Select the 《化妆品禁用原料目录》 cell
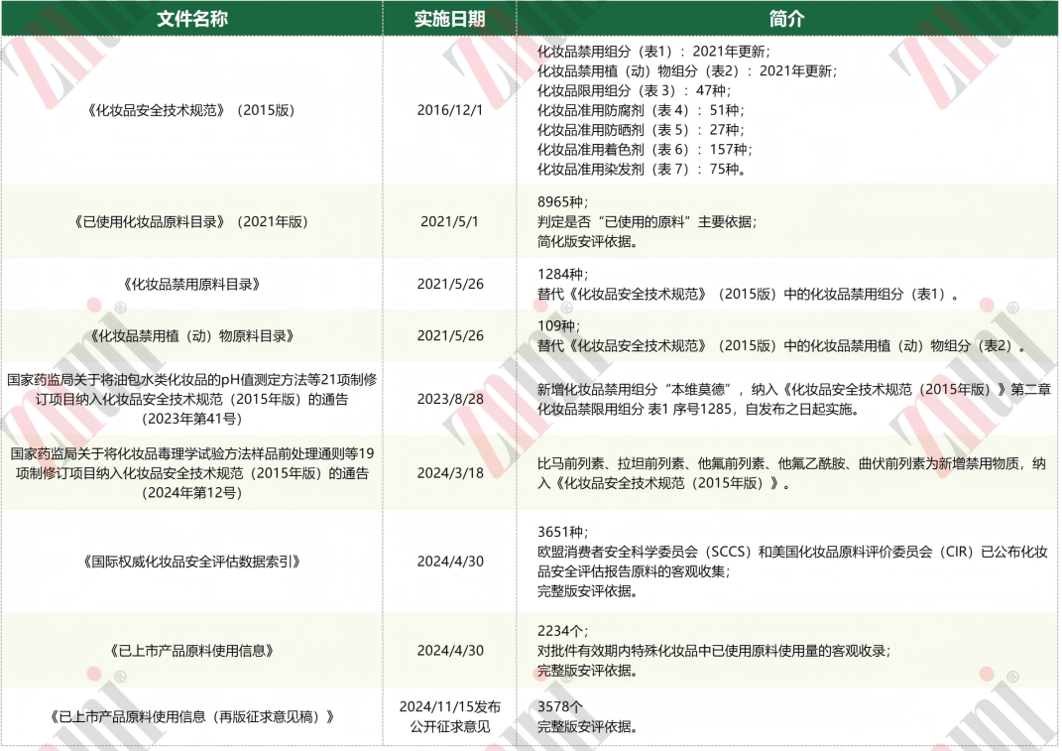This screenshot has height=751, width=1062. [191, 284]
